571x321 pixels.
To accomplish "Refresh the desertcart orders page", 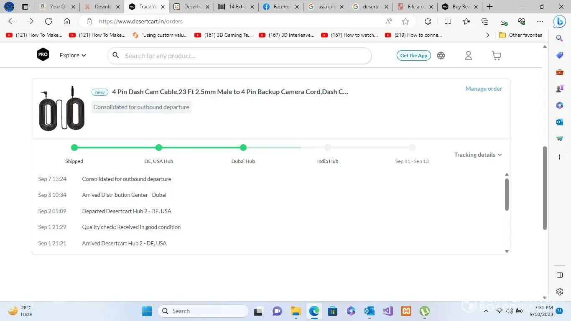I will pyautogui.click(x=48, y=21).
